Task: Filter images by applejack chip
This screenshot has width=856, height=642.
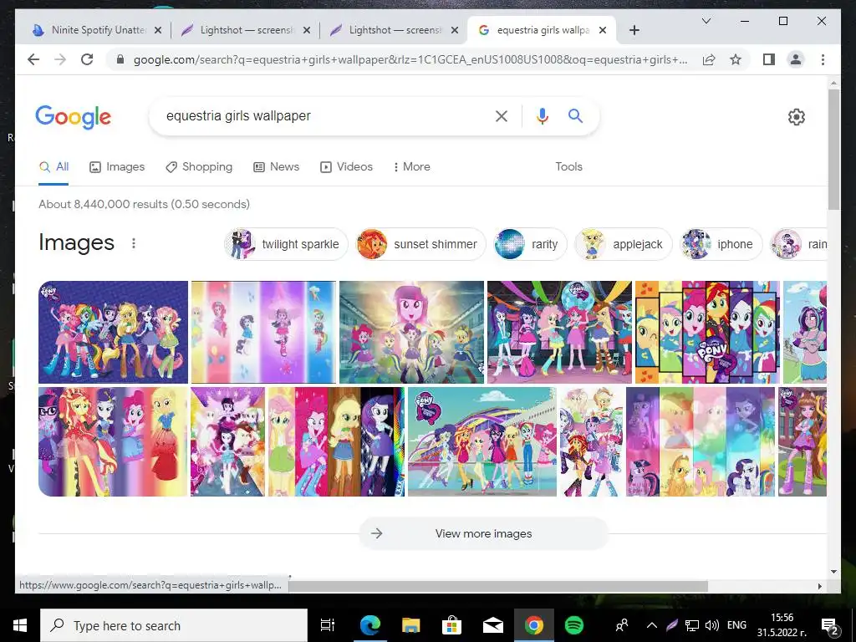Action: coord(623,244)
